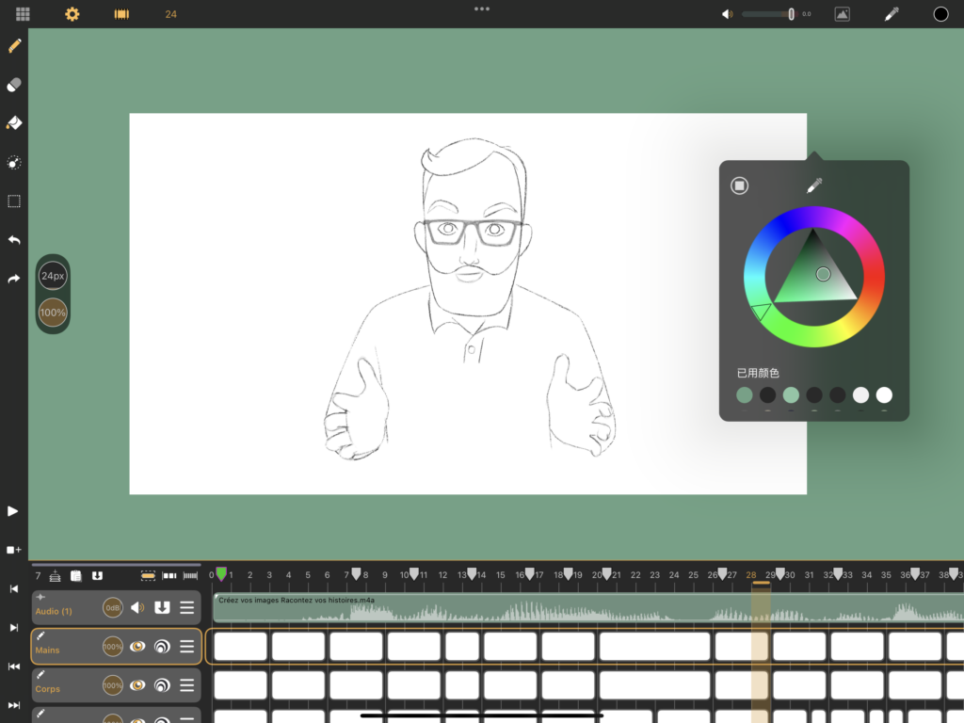Viewport: 964px width, 723px height.
Task: Go to the next keyframe with the double arrow
Action: click(x=13, y=704)
